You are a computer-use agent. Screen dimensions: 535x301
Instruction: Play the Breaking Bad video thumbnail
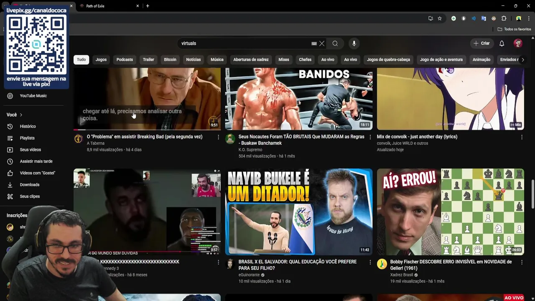[x=147, y=99]
